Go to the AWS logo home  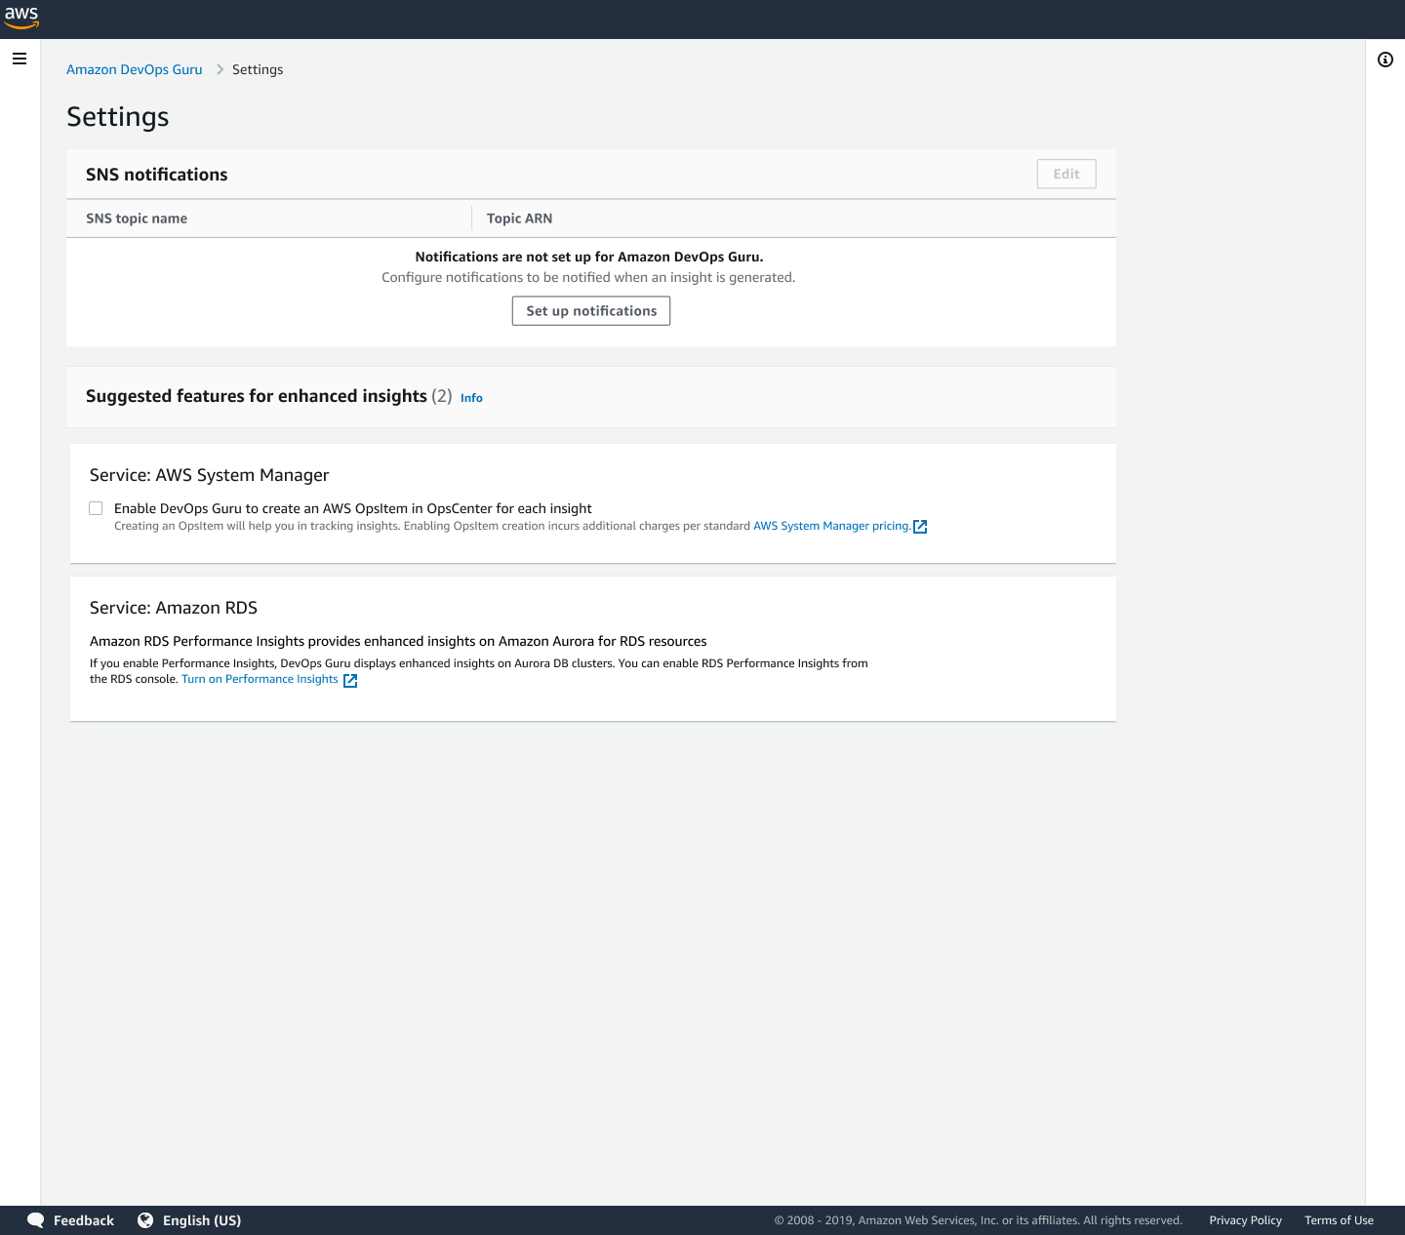pos(21,18)
